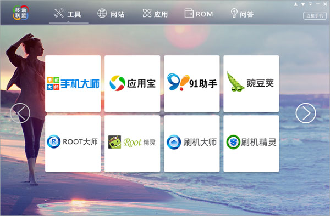Close the 移动联盟 window
The width and height of the screenshot is (330, 216).
[325, 4]
